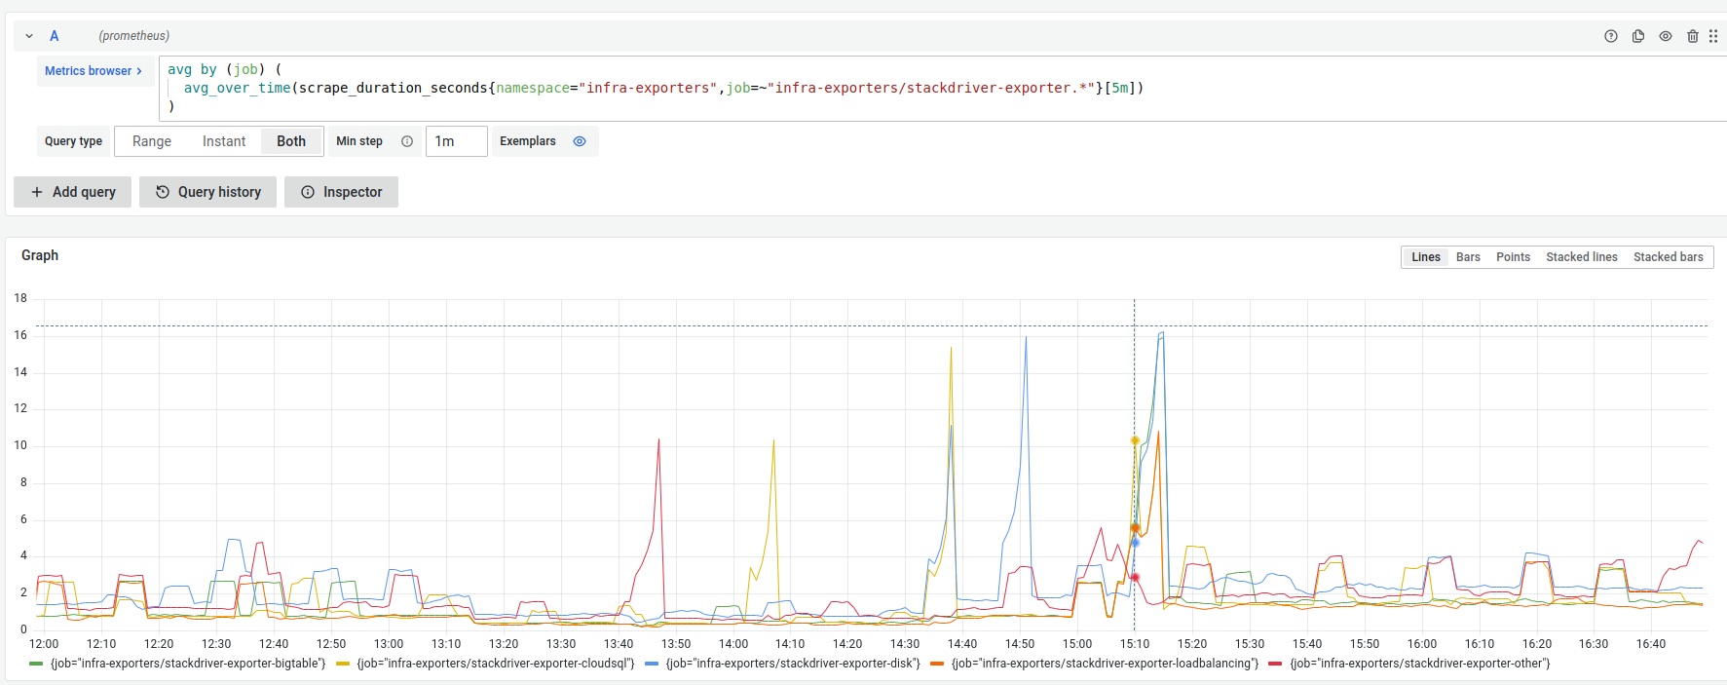Open Query history
The width and height of the screenshot is (1727, 685).
208,192
